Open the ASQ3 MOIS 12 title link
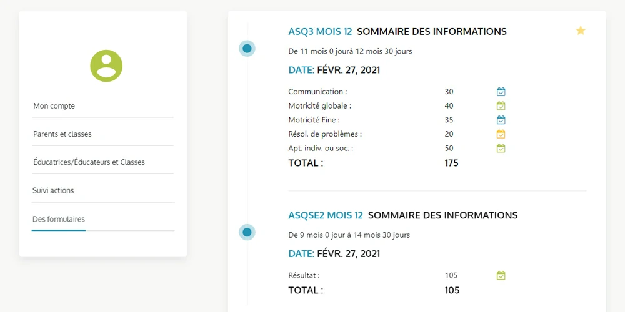Viewport: 625px width, 312px height. 320,31
